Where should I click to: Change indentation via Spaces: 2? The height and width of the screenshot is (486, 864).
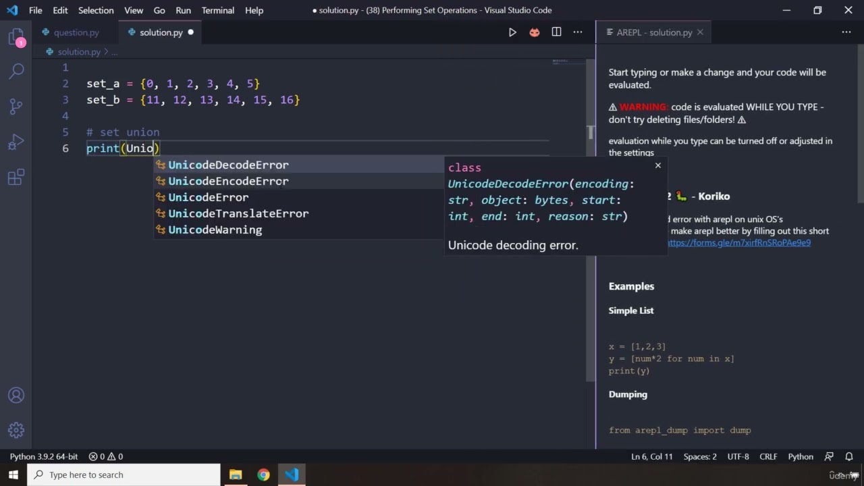700,456
